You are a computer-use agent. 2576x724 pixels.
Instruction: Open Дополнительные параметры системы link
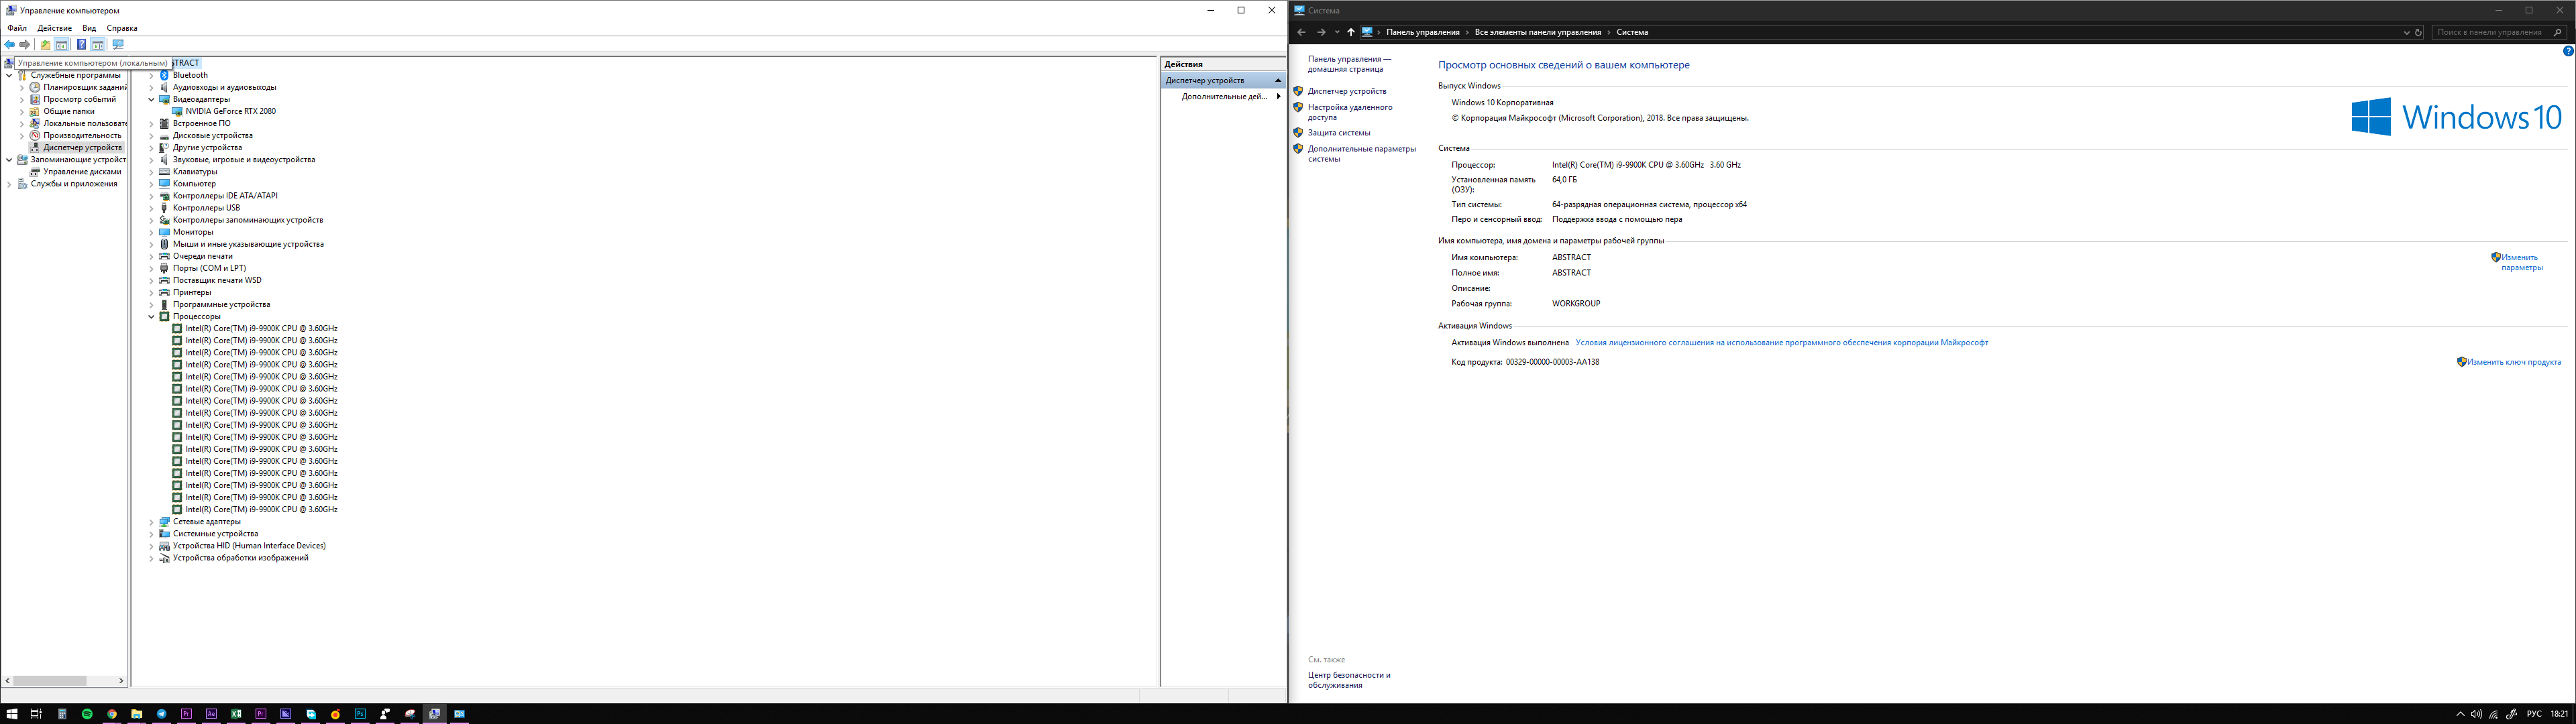(1362, 154)
